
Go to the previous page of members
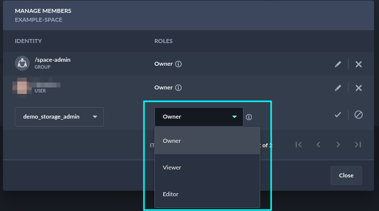(x=318, y=145)
